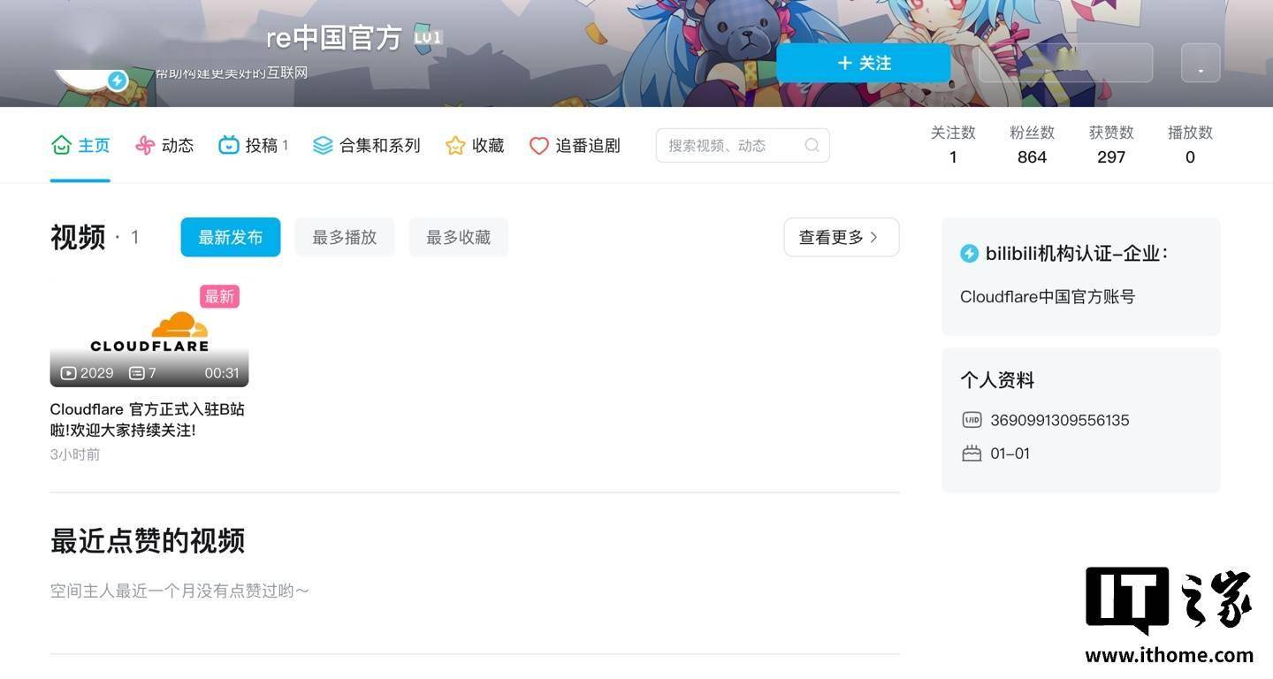The image size is (1273, 679).
Task: Click the UID icon in 个人资料
Action: tap(972, 420)
